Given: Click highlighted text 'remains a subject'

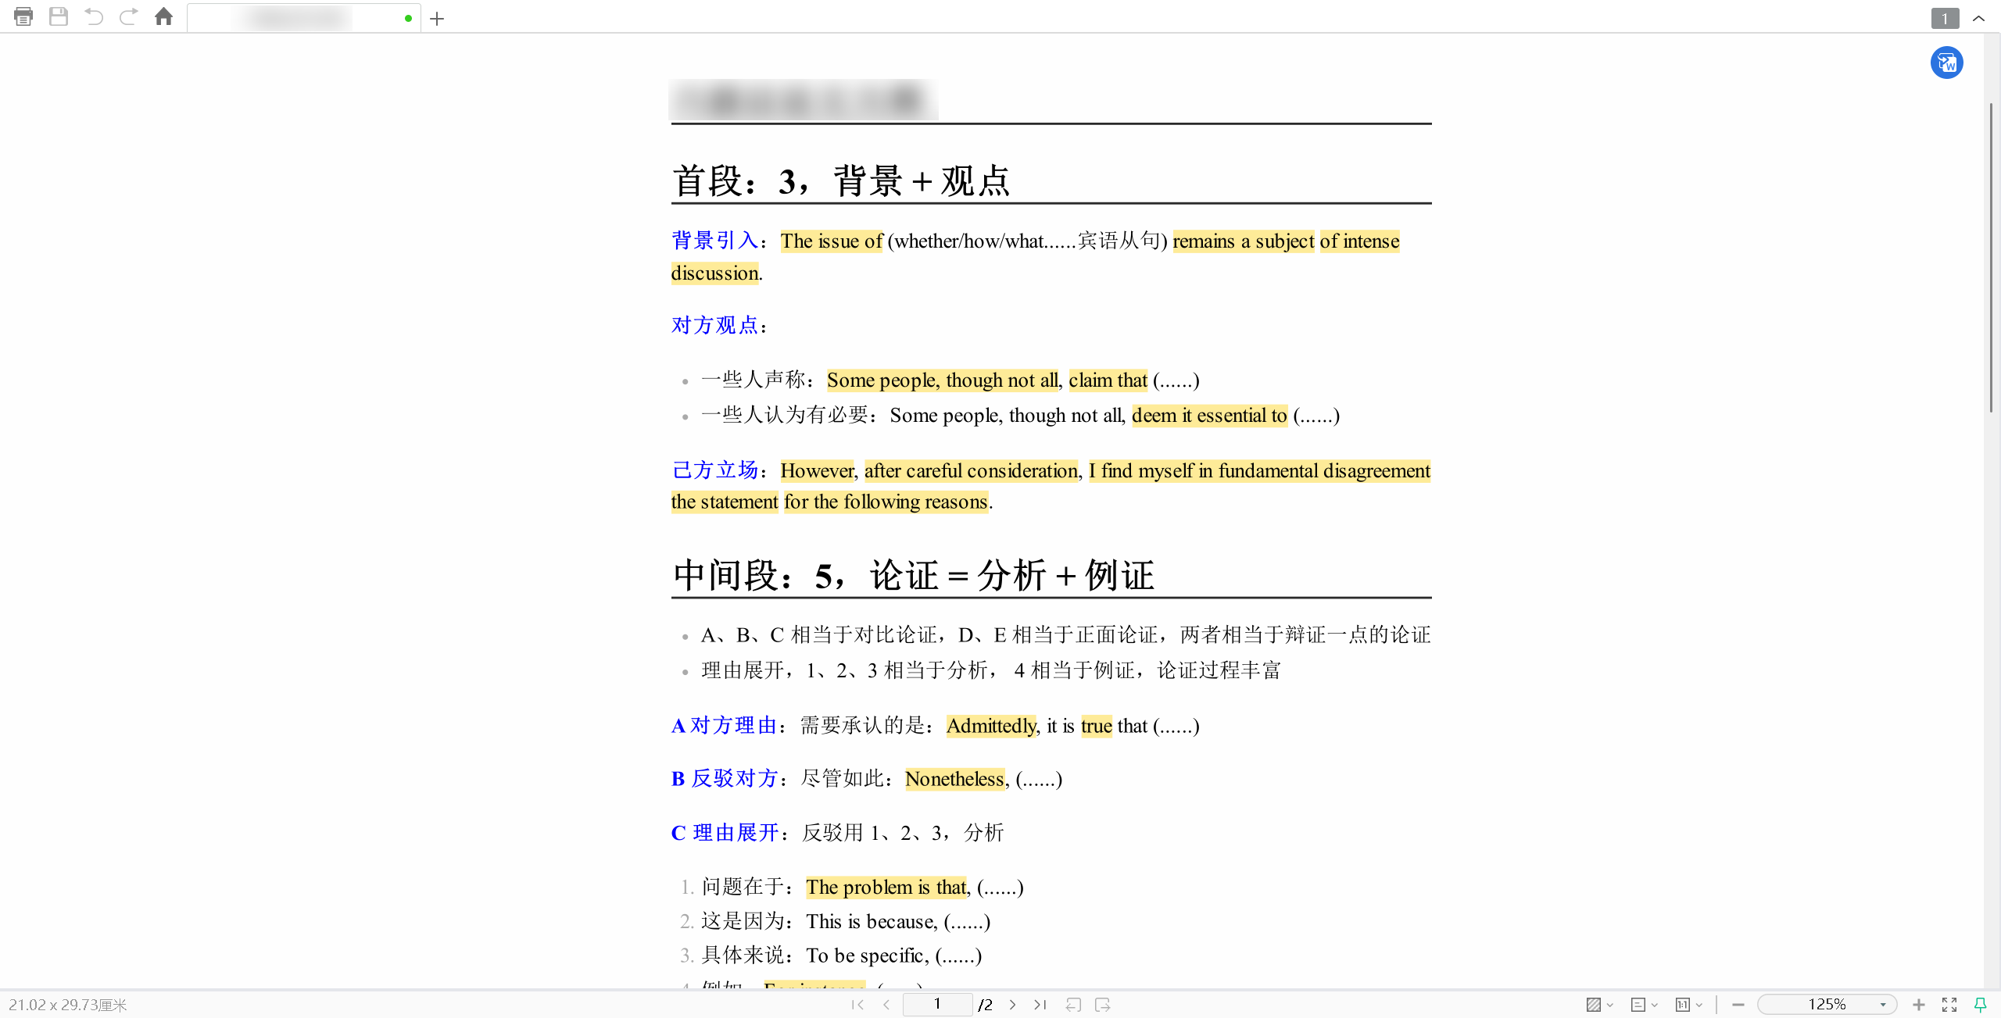Looking at the screenshot, I should pyautogui.click(x=1244, y=241).
